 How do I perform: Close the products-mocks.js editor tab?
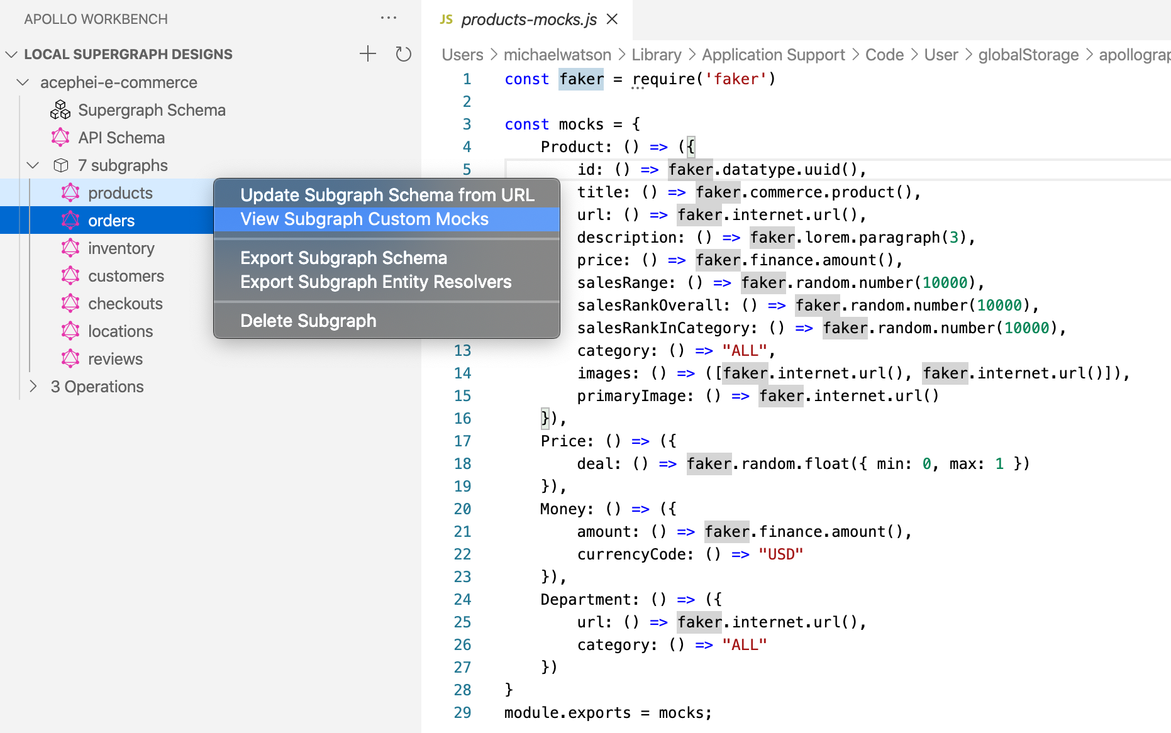click(612, 19)
